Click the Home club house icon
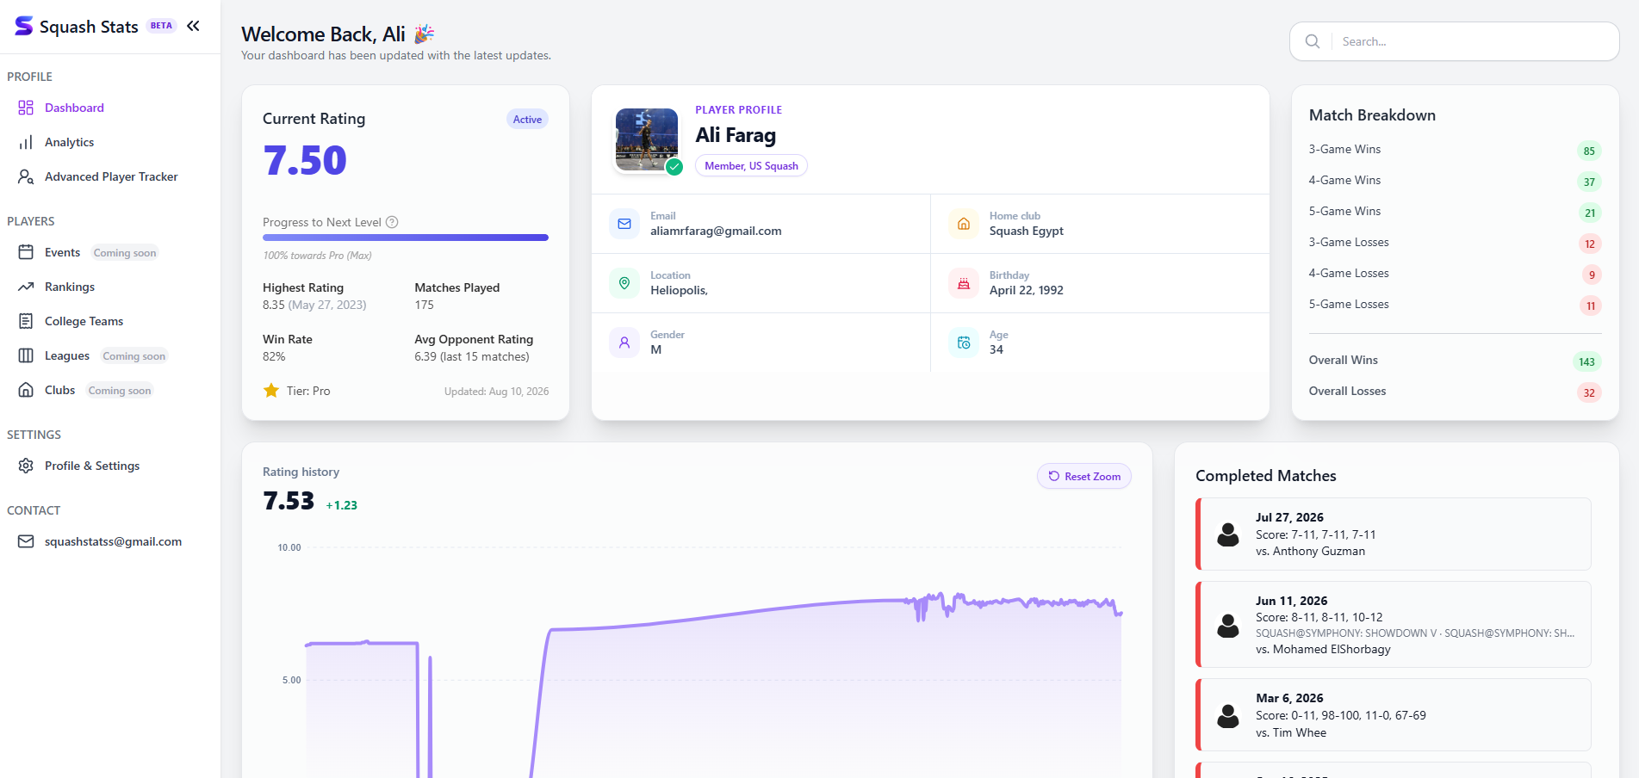 (x=964, y=224)
